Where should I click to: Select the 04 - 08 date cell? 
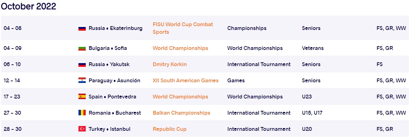click(x=12, y=28)
